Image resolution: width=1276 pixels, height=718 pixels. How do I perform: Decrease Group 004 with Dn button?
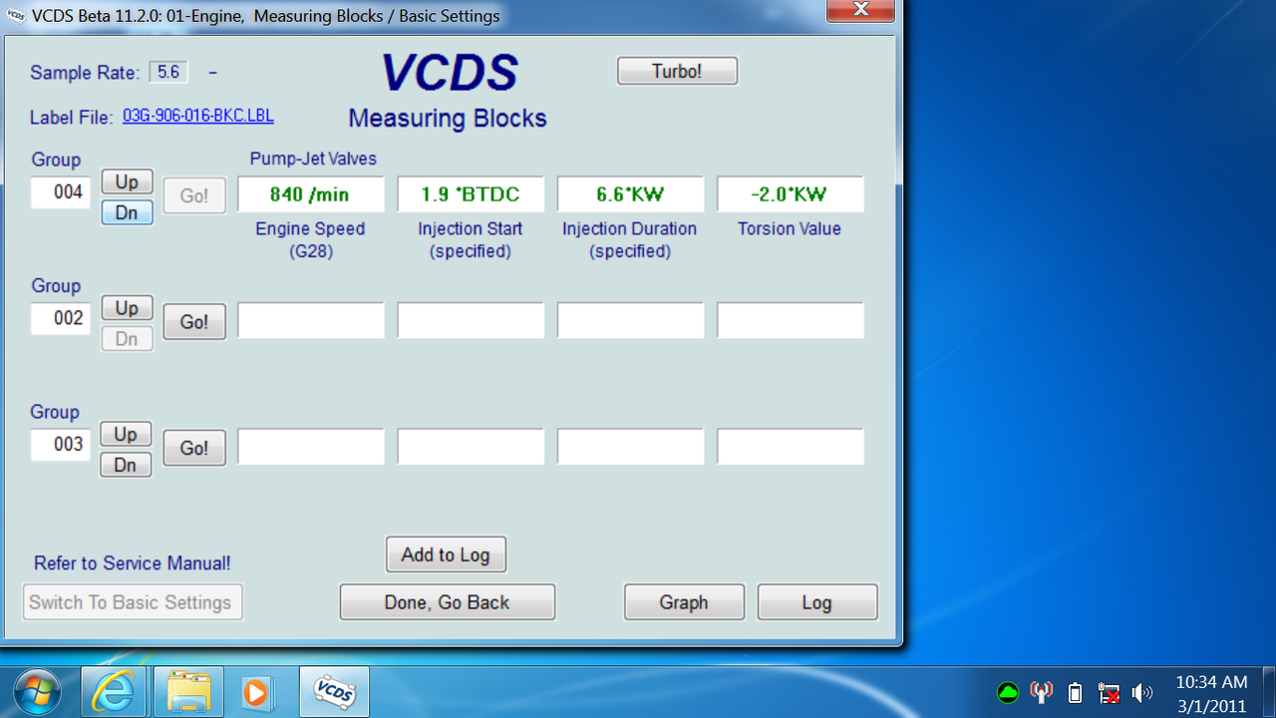(127, 212)
